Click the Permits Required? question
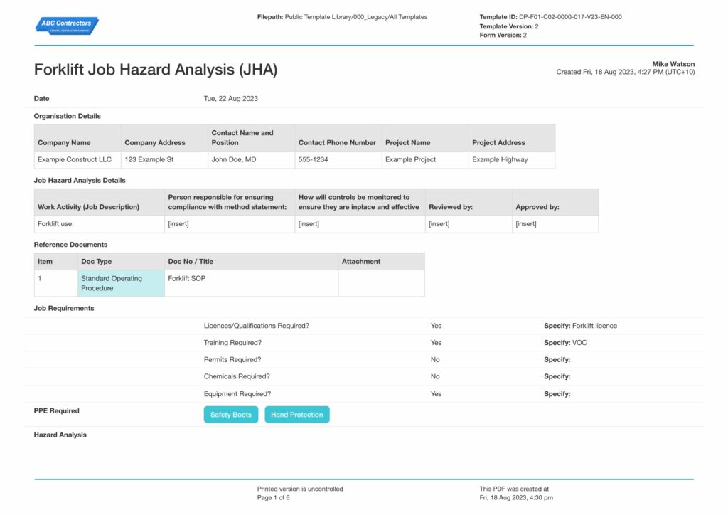This screenshot has height=515, width=728. [232, 359]
